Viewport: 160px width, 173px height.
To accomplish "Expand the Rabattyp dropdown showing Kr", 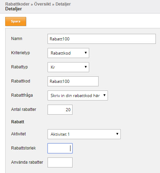I will click(68, 67).
